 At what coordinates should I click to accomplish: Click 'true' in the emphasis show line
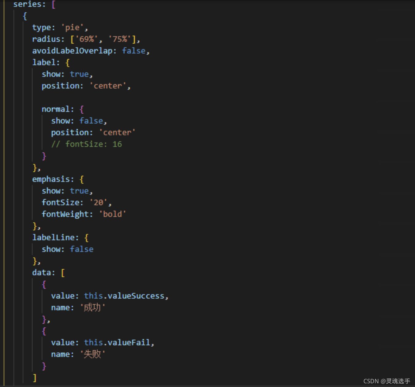click(79, 191)
